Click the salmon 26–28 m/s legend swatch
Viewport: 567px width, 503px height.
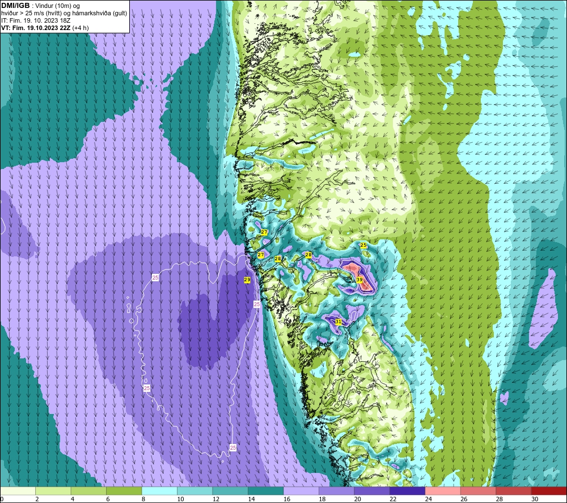pos(479,491)
